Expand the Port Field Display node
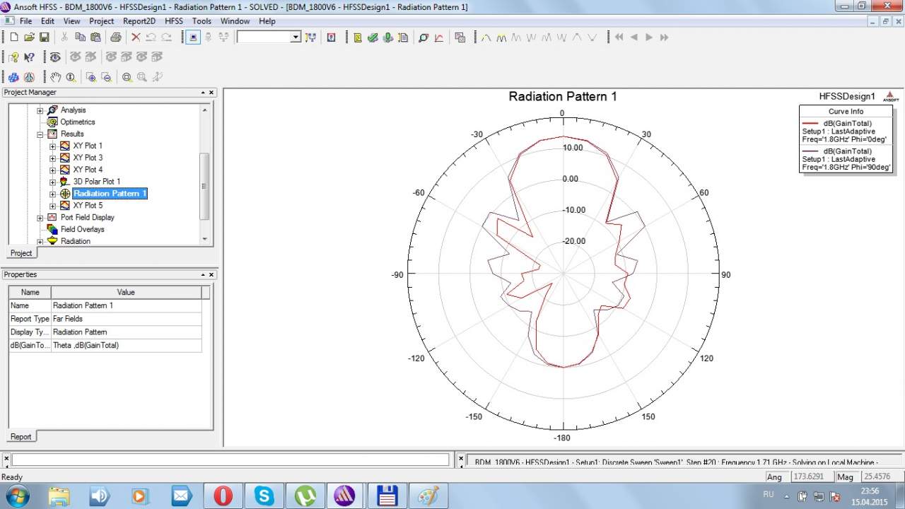905x509 pixels. tap(40, 218)
